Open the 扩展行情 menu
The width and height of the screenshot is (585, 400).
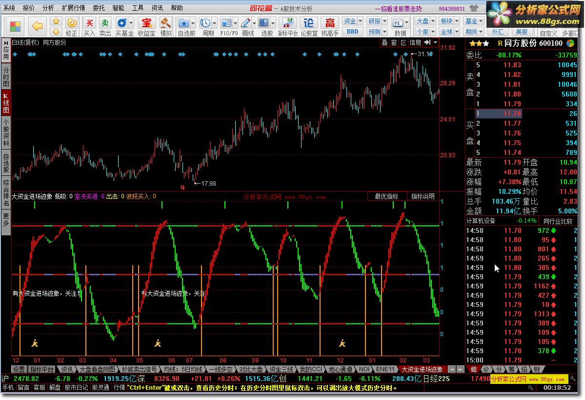click(73, 8)
